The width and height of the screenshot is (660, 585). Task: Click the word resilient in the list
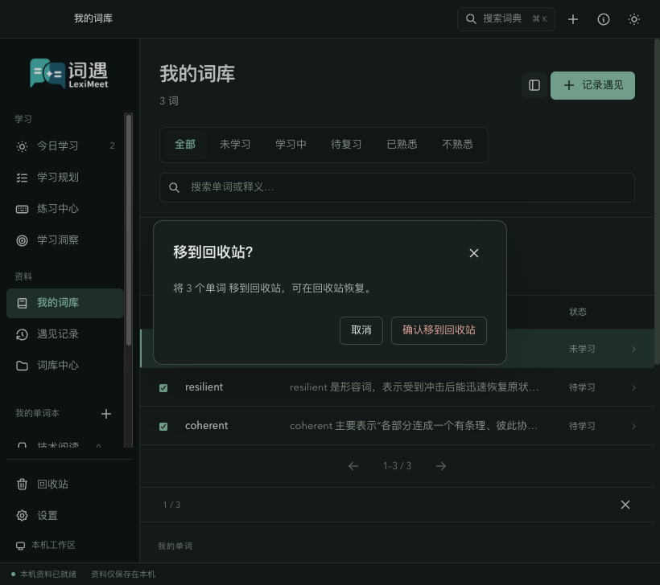[204, 387]
